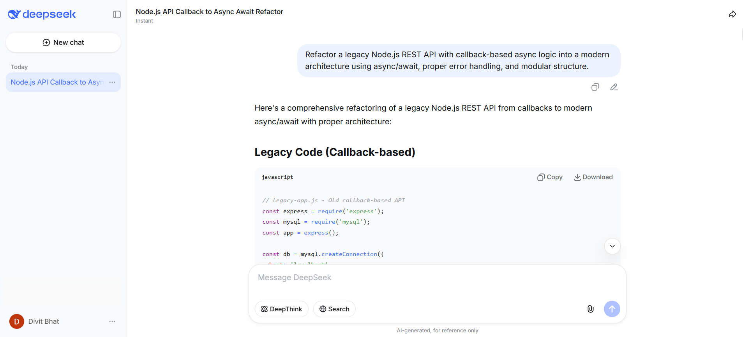743x337 pixels.
Task: Click the Today section label
Action: (x=19, y=67)
